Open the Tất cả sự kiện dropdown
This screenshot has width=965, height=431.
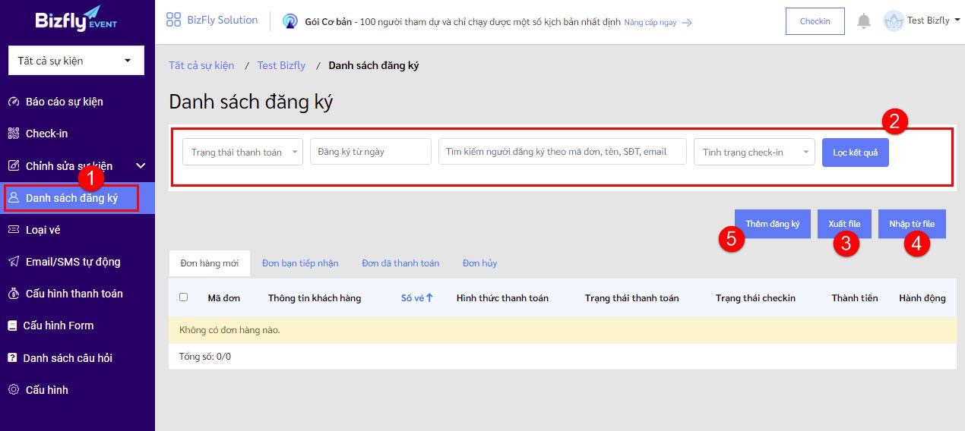(x=76, y=61)
